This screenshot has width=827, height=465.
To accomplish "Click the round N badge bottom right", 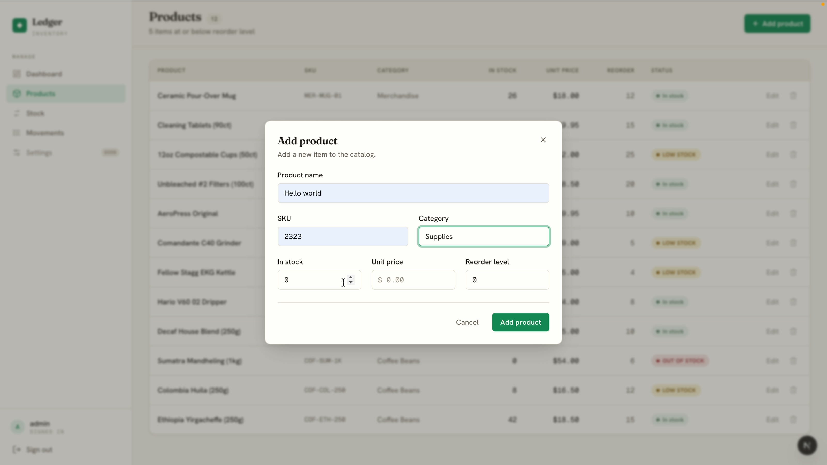I will [x=807, y=445].
